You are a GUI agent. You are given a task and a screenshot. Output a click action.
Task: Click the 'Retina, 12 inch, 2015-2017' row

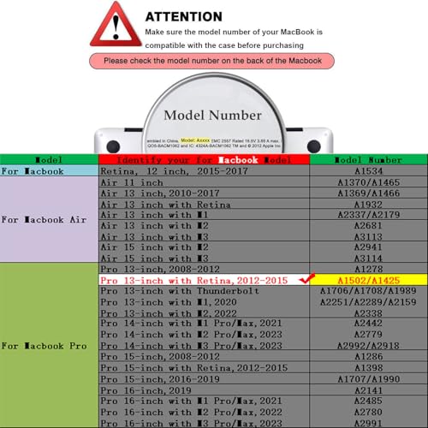pyautogui.click(x=204, y=171)
